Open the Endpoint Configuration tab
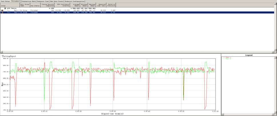The width and height of the screenshot is (277, 116). [75, 1]
